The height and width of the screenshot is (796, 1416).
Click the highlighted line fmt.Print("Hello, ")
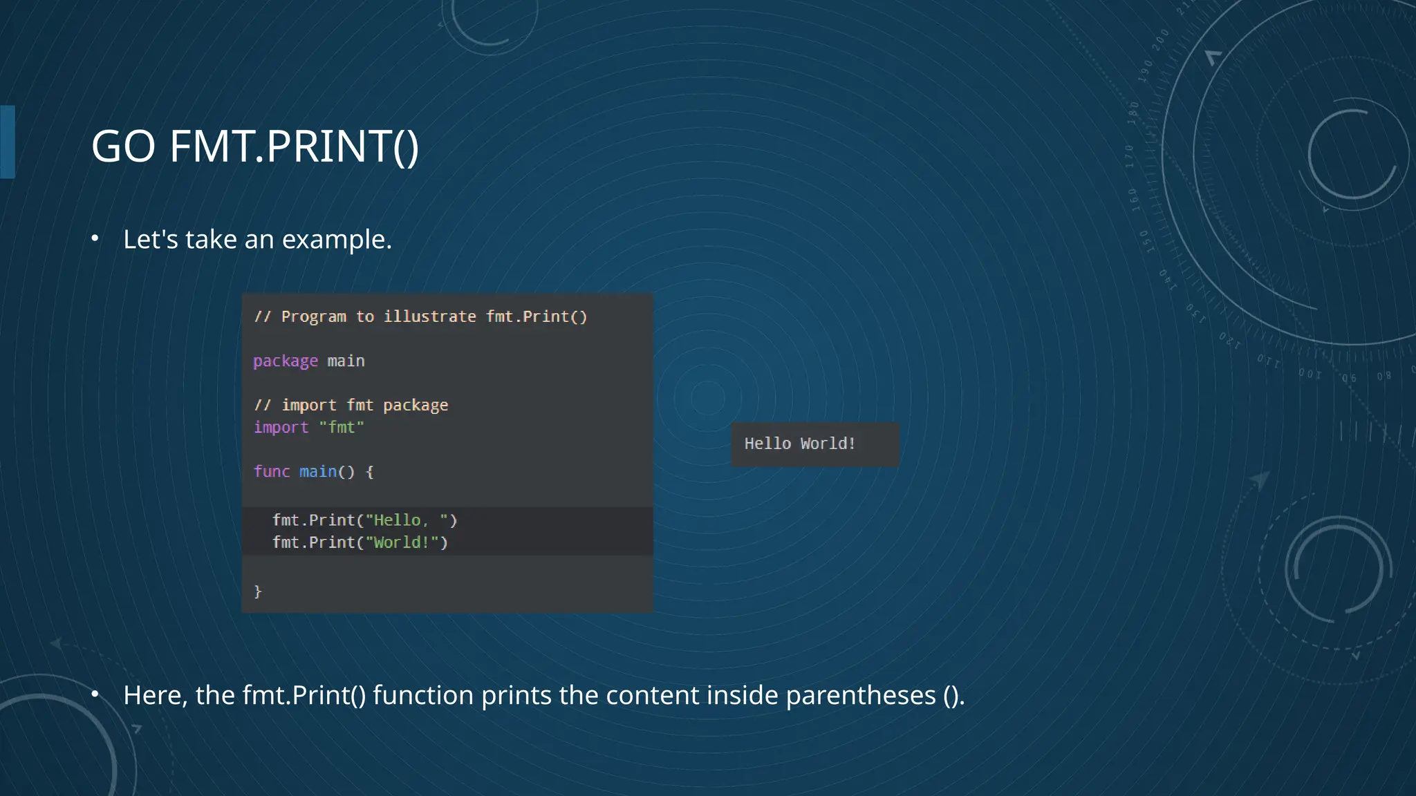click(364, 520)
